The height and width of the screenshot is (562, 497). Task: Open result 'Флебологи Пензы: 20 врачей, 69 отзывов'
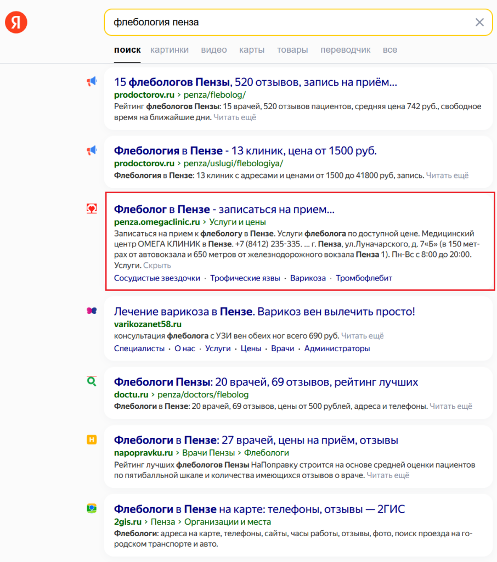tap(266, 382)
